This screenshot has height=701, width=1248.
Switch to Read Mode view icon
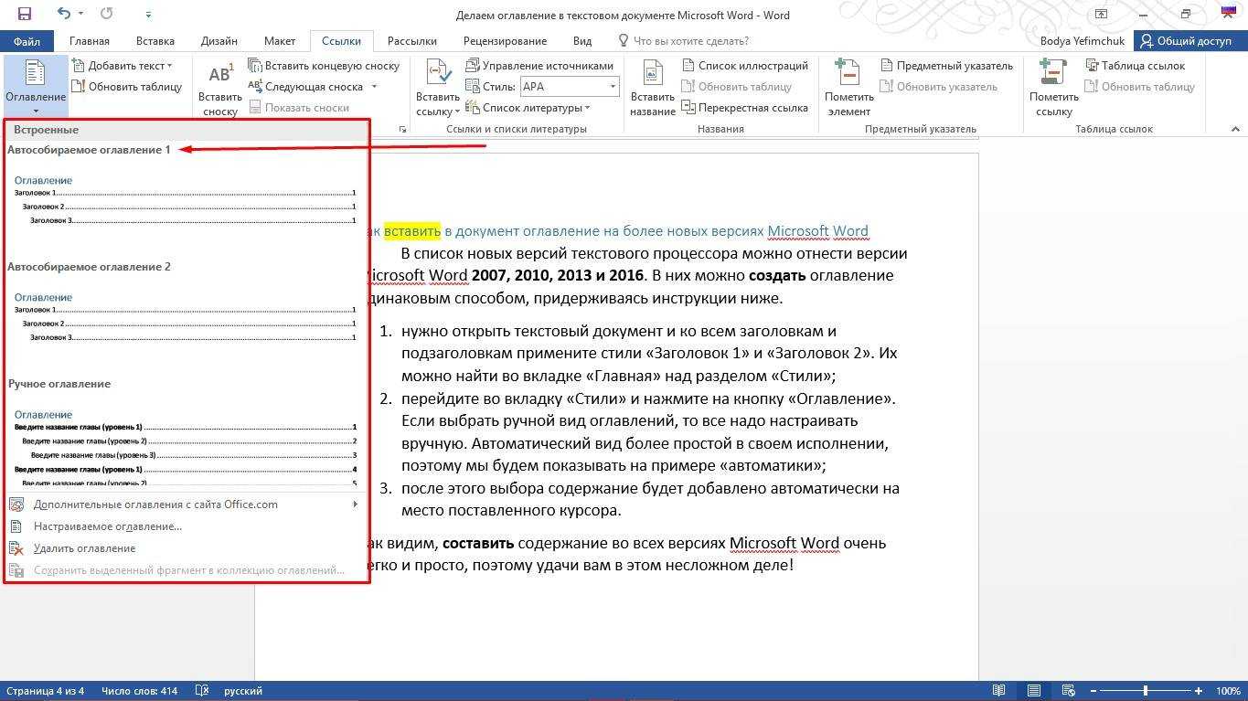click(x=999, y=691)
